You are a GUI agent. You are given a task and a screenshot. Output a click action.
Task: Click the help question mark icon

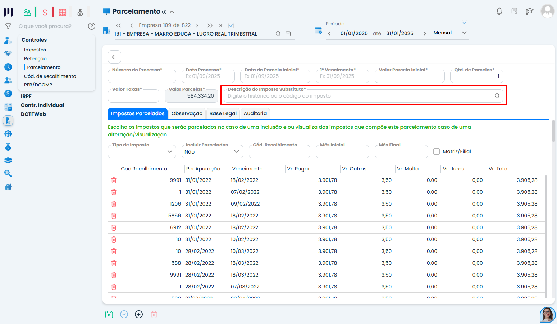click(92, 26)
